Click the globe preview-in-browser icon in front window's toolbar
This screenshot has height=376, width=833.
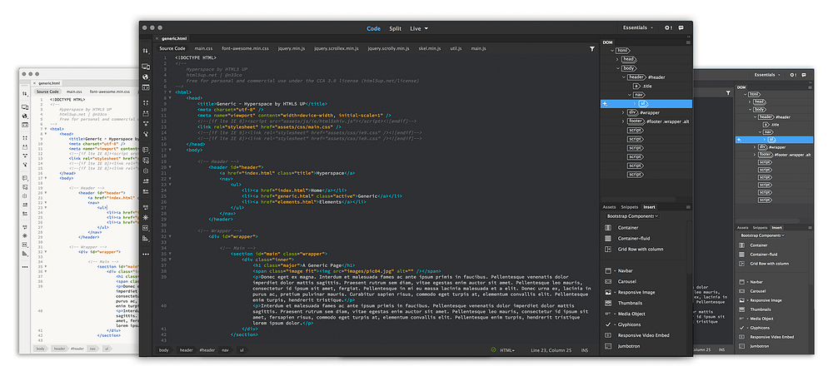[146, 77]
